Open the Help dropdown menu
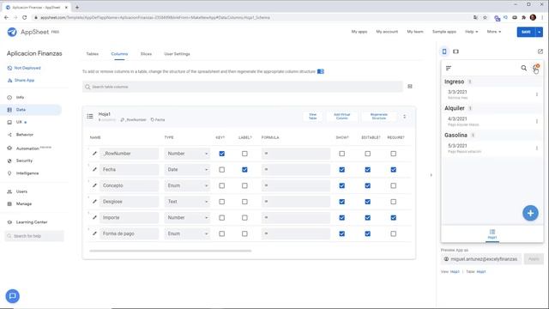The height and width of the screenshot is (309, 549). [x=471, y=32]
